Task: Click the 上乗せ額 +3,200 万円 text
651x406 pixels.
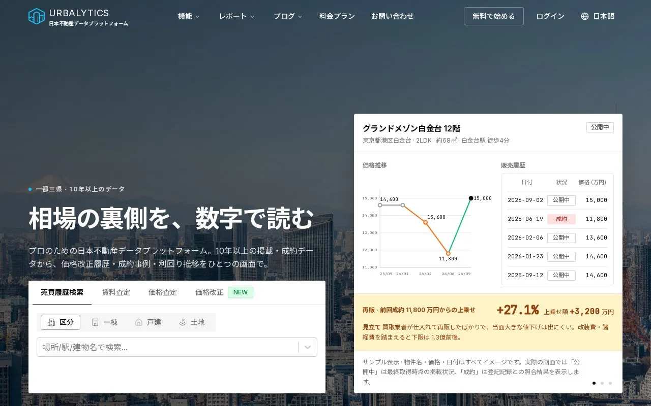Action: click(x=579, y=312)
